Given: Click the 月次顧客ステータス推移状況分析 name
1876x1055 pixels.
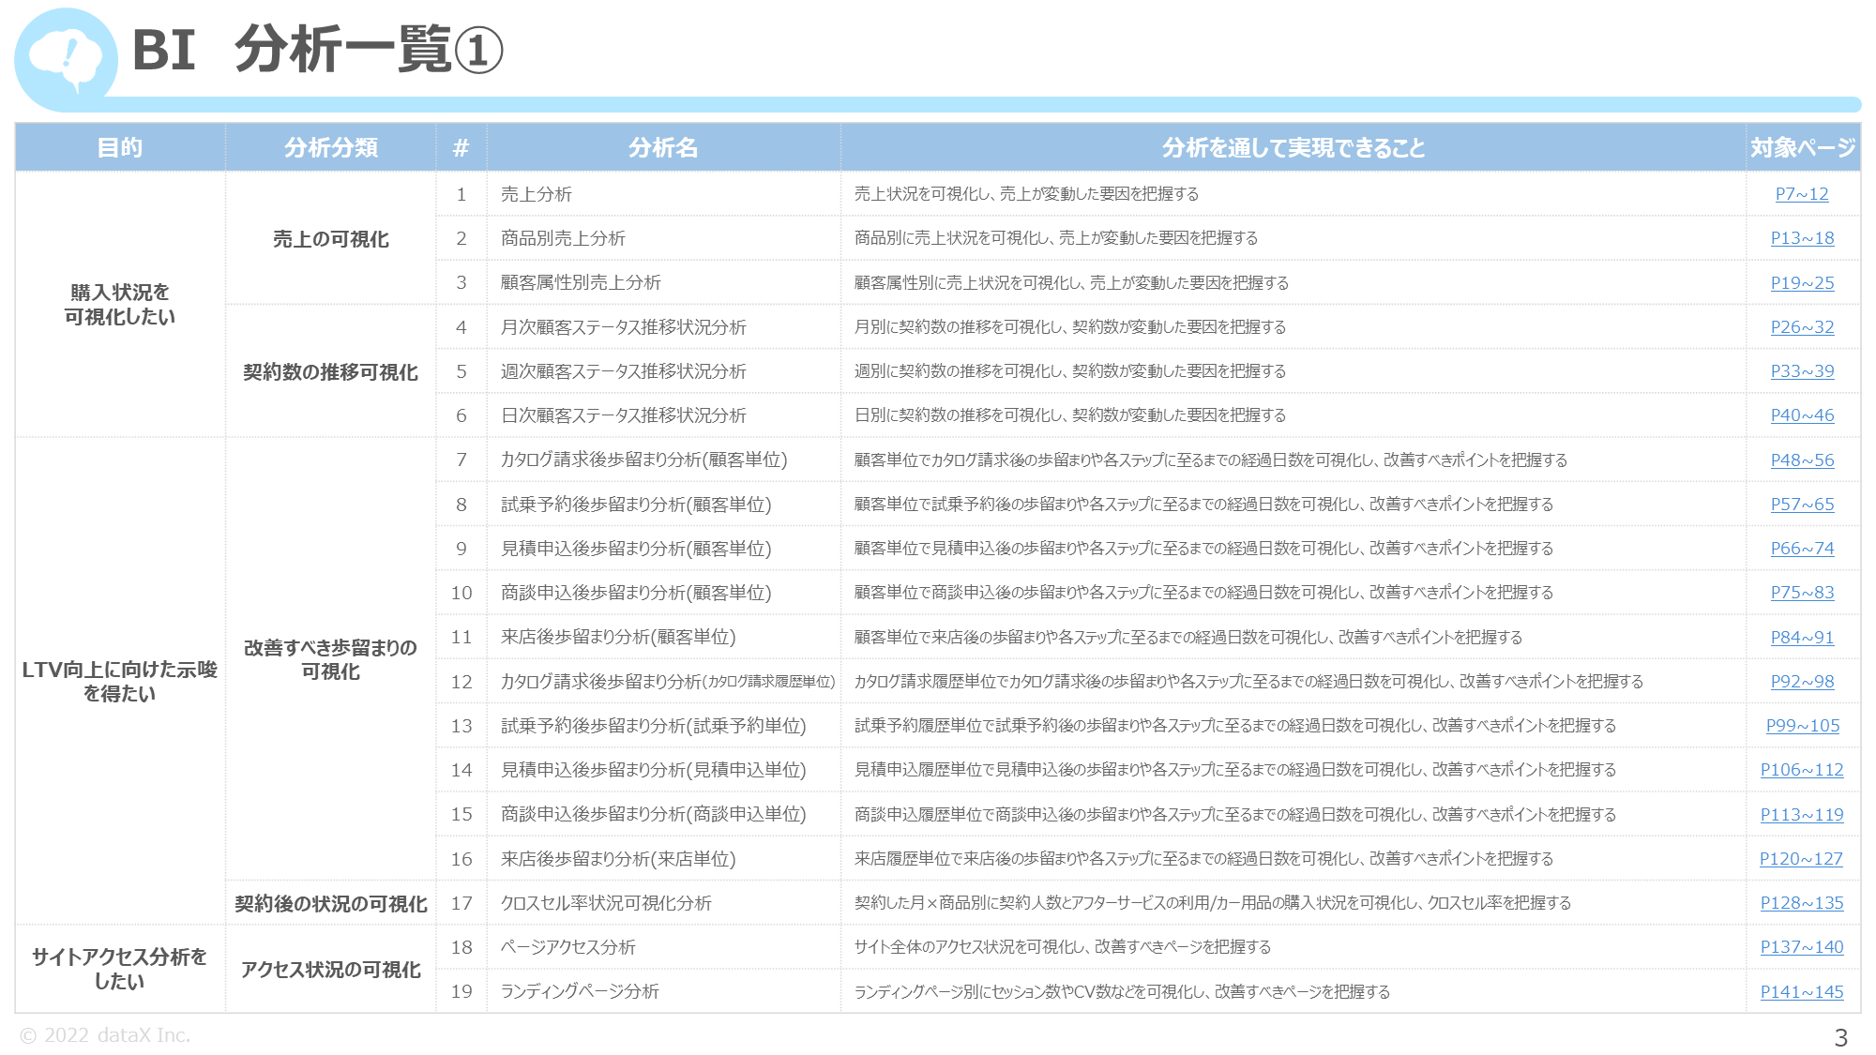Looking at the screenshot, I should click(x=624, y=327).
